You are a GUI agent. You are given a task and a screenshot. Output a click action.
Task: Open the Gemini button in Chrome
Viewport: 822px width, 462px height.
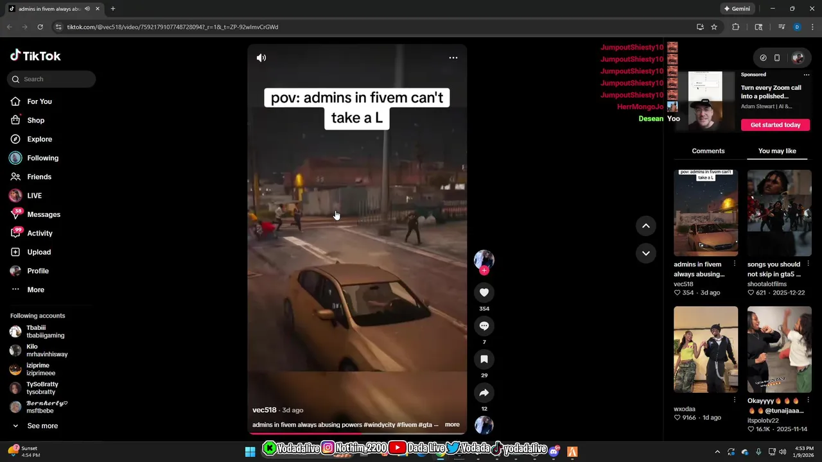pyautogui.click(x=737, y=9)
